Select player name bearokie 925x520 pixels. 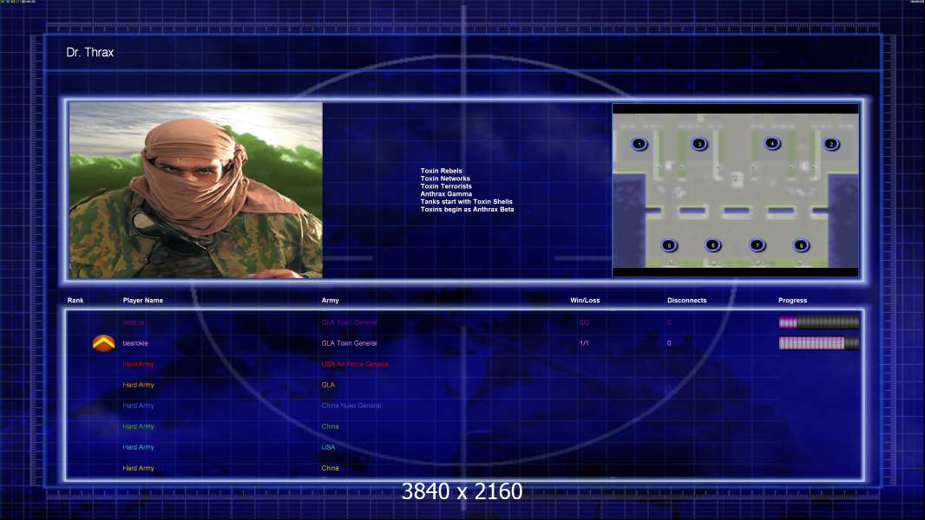click(135, 343)
